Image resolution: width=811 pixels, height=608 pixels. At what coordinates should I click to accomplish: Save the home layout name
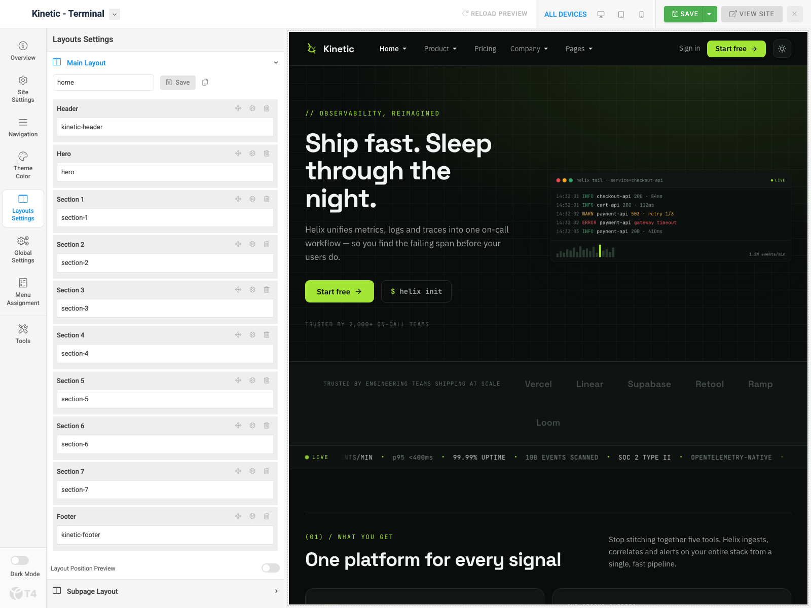178,83
